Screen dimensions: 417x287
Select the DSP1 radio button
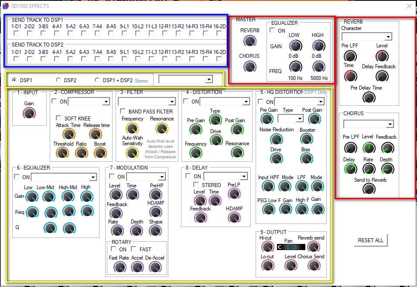click(x=14, y=80)
